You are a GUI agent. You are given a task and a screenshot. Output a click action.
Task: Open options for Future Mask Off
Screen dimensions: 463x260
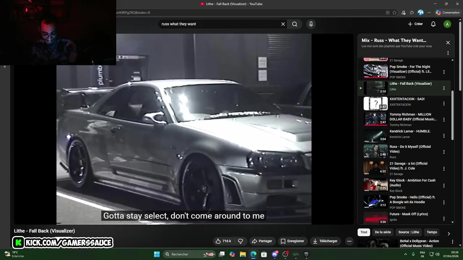click(444, 219)
